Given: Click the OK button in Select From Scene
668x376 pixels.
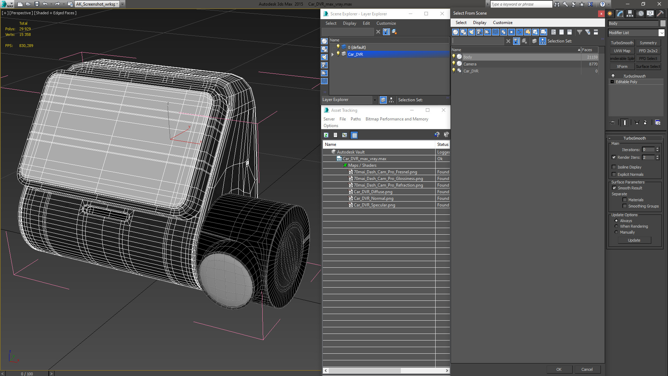Looking at the screenshot, I should pos(559,369).
